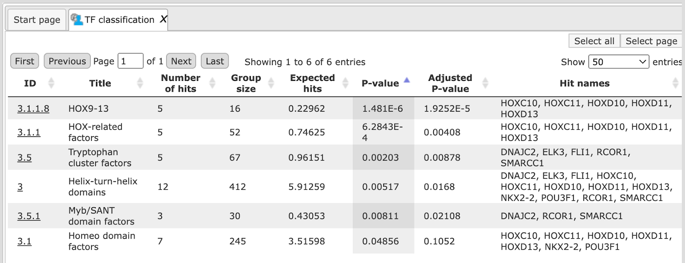Sort by Adjusted P-value arrows

pos(485,83)
